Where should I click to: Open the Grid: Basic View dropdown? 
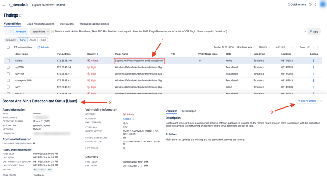(246, 47)
